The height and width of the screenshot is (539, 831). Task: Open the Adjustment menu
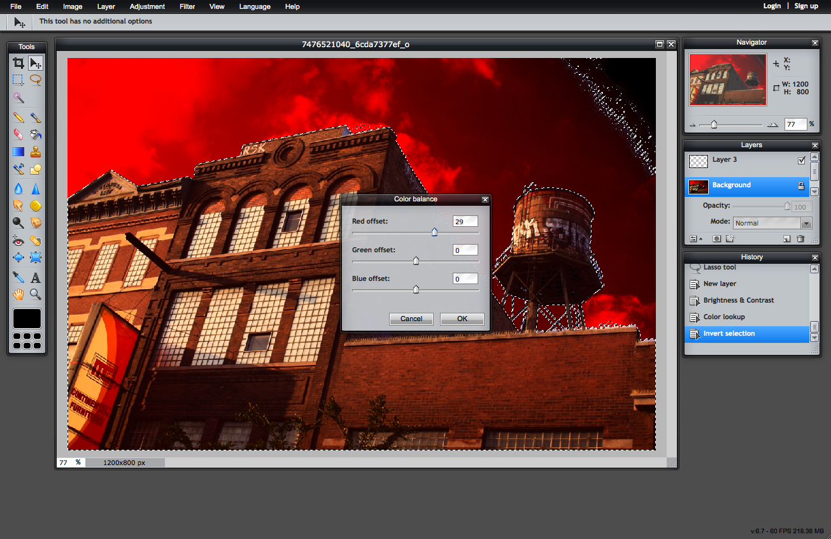147,6
